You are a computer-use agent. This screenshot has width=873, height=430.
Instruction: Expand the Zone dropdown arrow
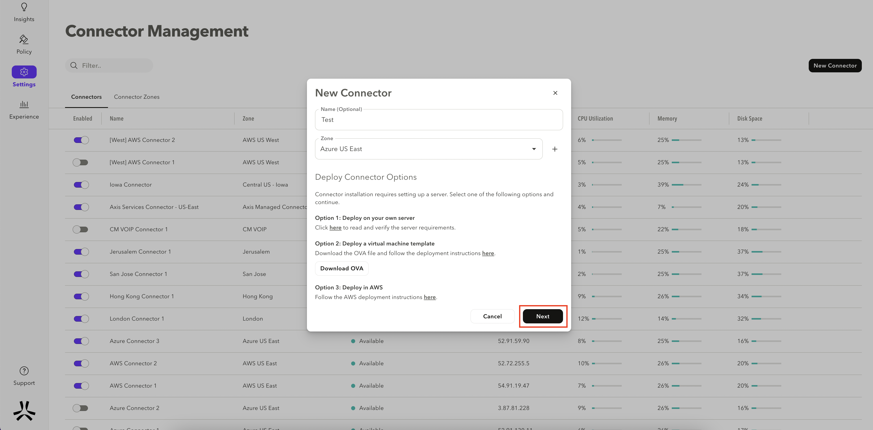(534, 149)
